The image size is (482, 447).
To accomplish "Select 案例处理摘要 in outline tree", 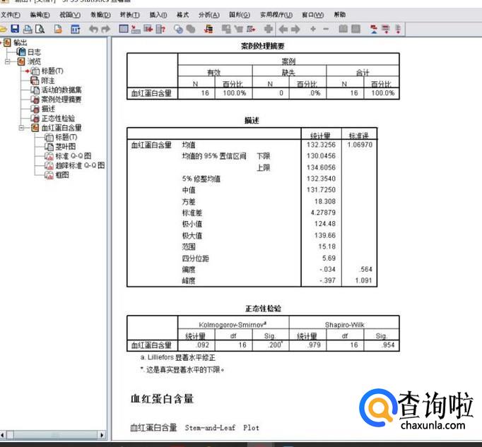I will coord(61,100).
